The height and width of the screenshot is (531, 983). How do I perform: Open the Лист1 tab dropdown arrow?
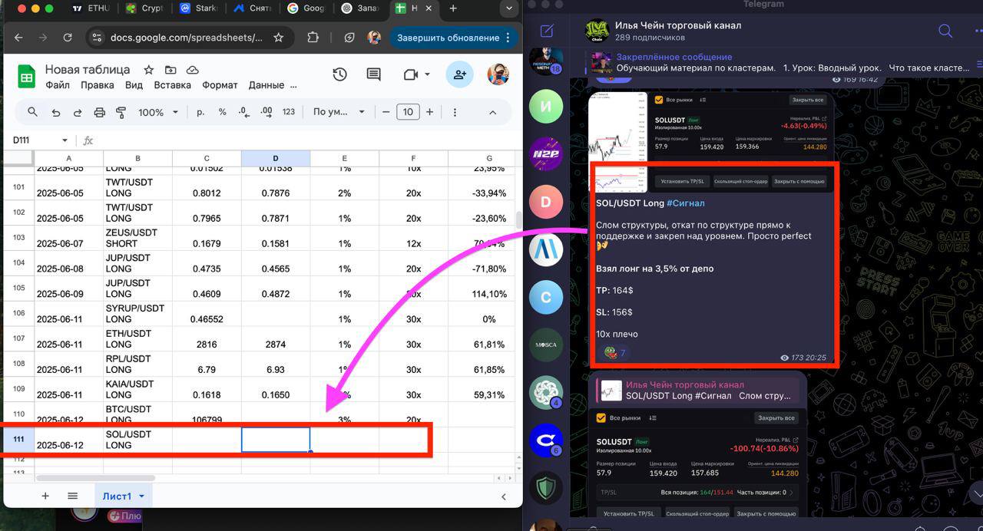pos(141,496)
